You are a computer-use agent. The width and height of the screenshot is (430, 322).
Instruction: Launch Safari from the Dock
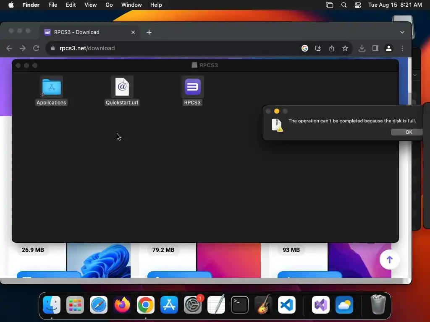pyautogui.click(x=99, y=305)
